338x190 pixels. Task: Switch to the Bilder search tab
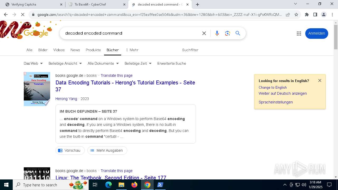tap(43, 50)
